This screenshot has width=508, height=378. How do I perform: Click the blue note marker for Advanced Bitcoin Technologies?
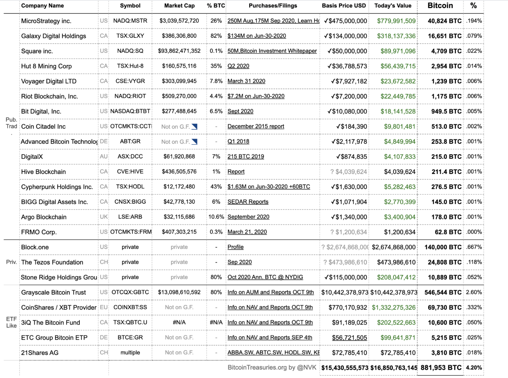pos(194,142)
